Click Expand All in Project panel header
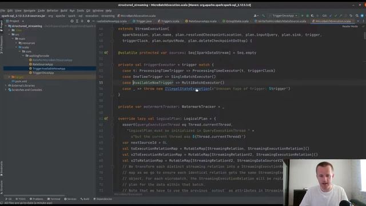 coord(77,21)
